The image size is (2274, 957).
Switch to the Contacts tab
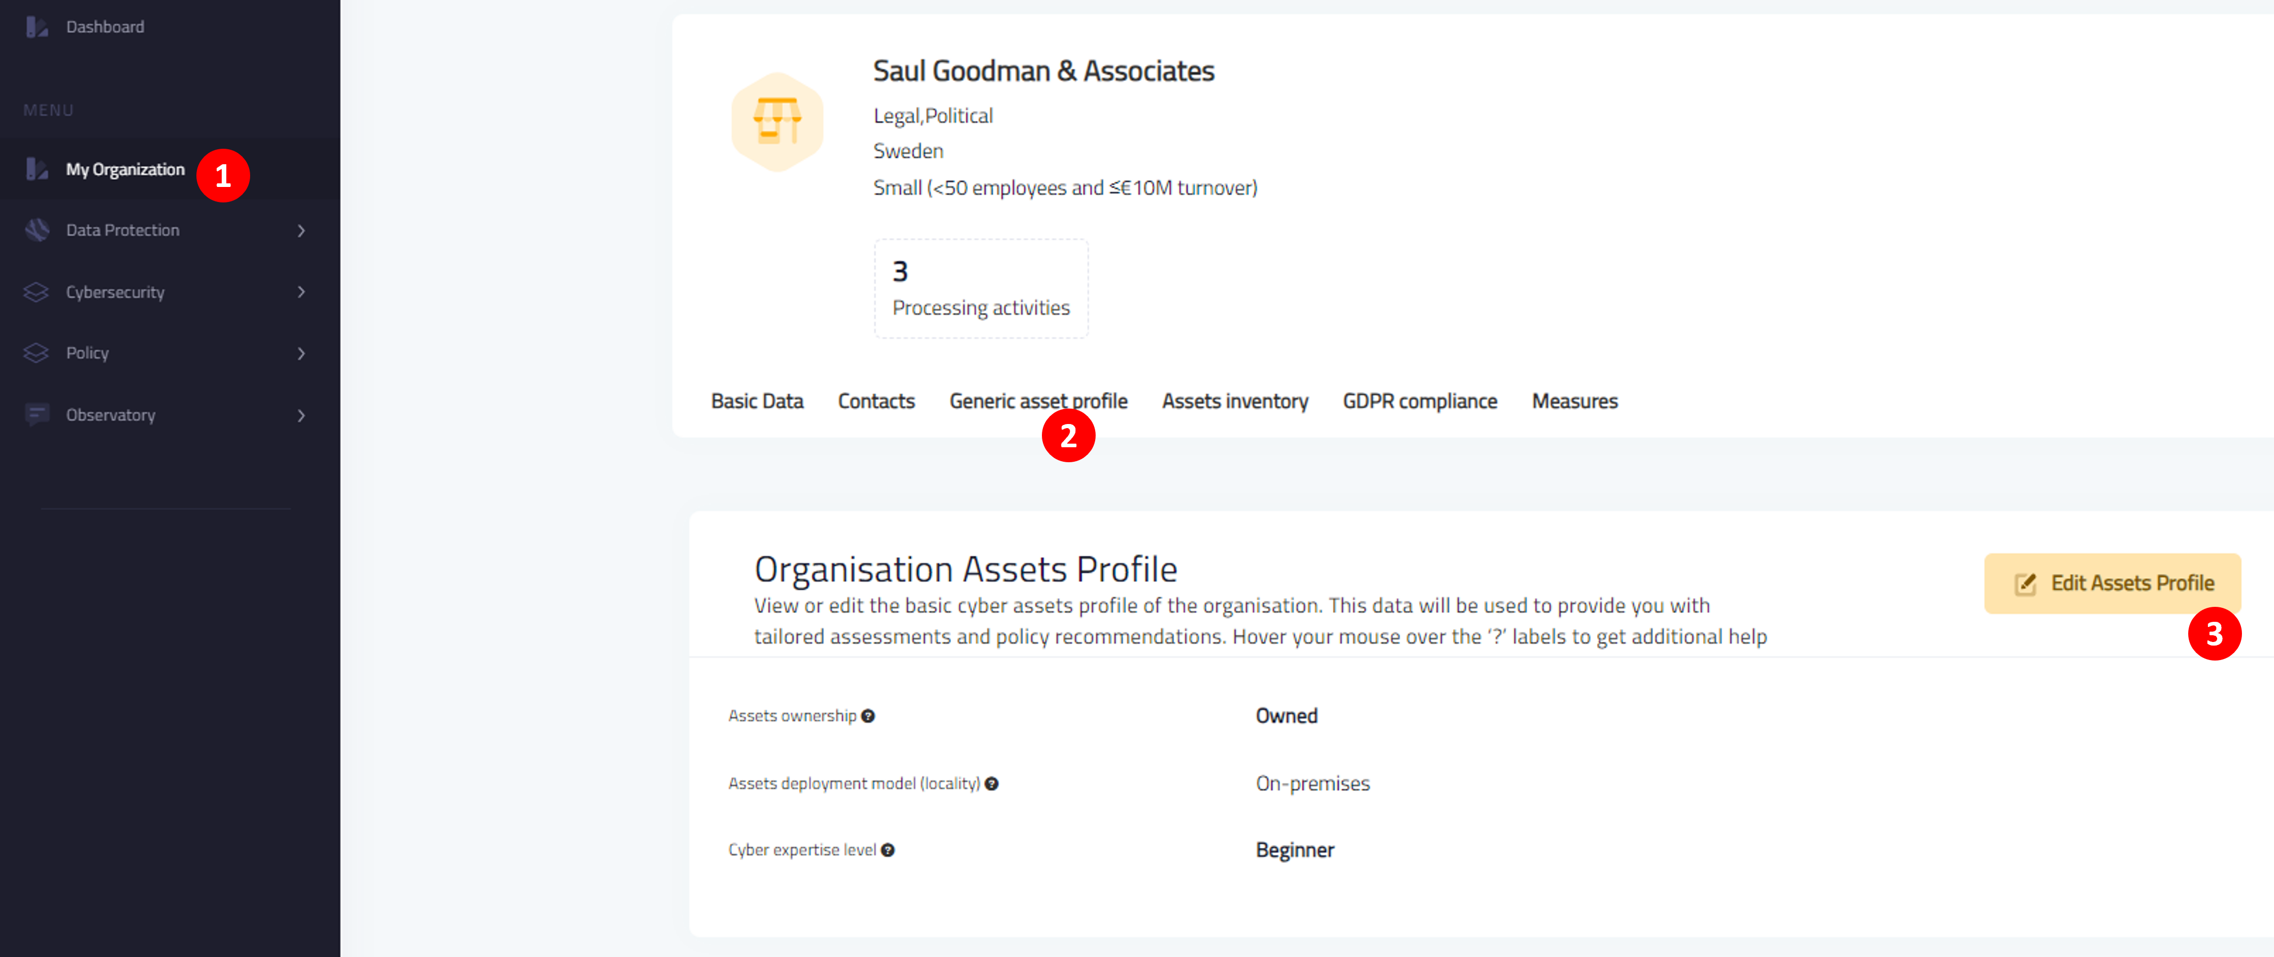(875, 401)
